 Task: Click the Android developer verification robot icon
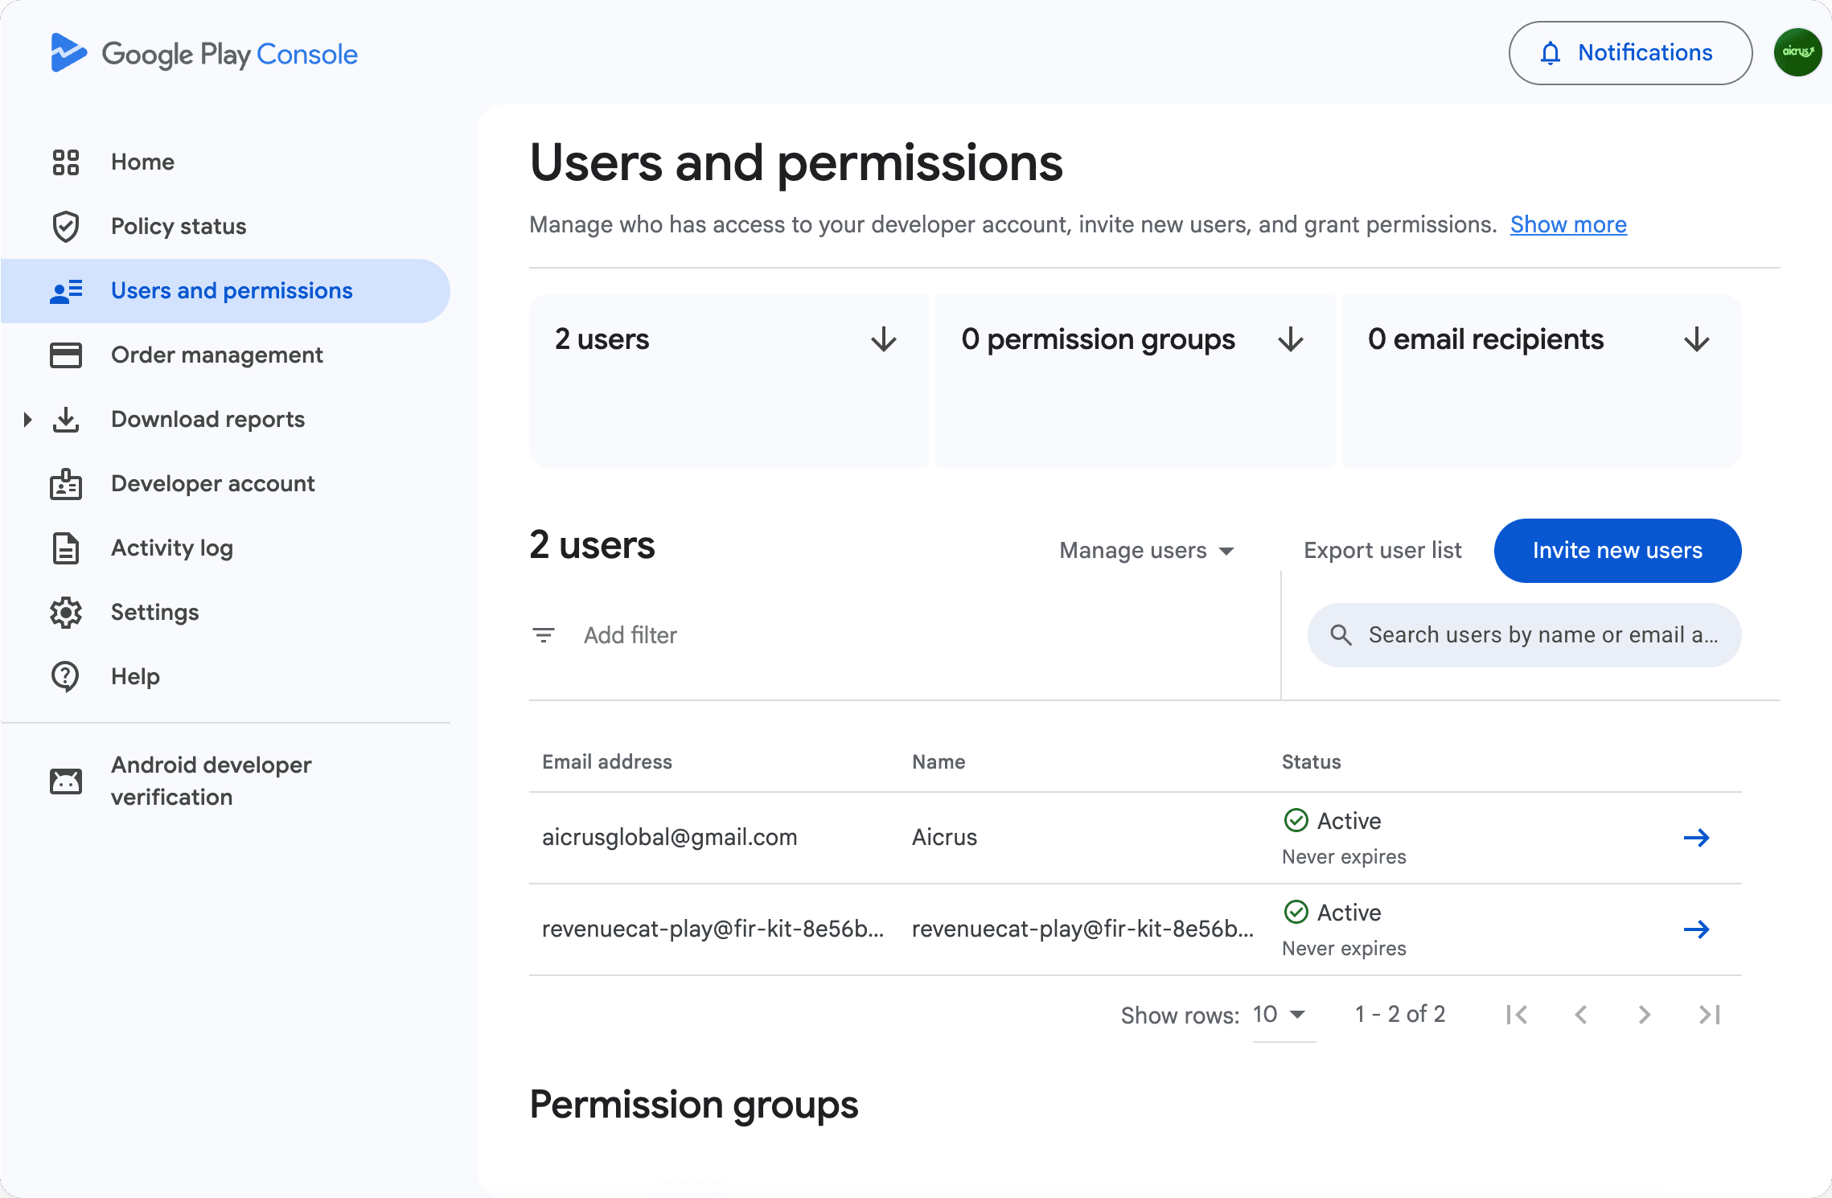coord(66,781)
